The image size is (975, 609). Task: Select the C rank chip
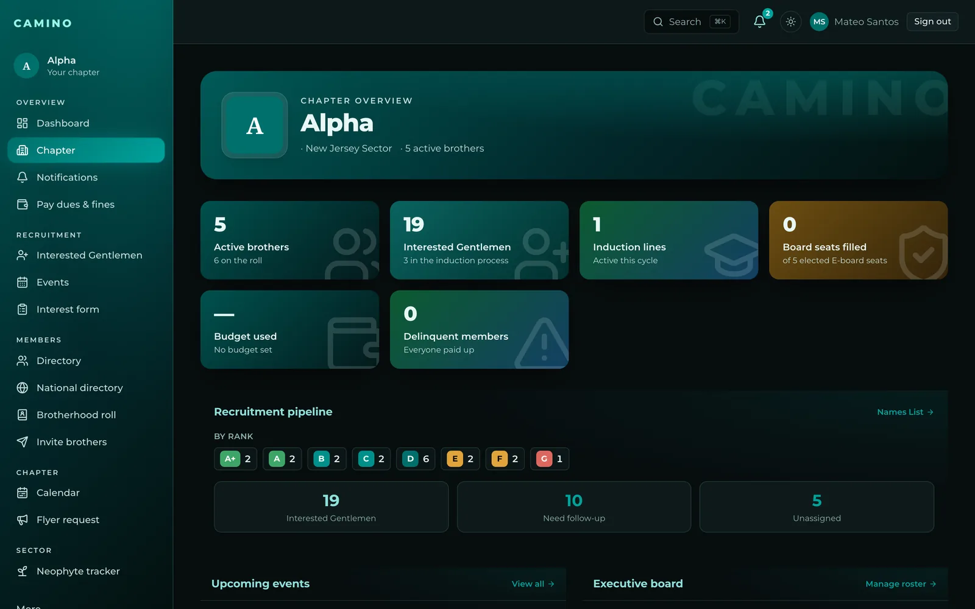click(371, 459)
